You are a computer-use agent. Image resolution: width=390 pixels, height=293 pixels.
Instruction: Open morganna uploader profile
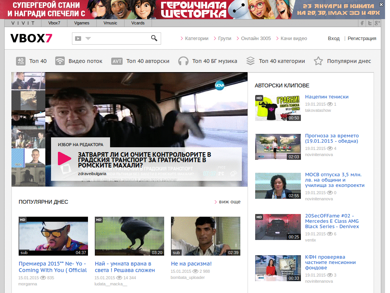(27, 284)
